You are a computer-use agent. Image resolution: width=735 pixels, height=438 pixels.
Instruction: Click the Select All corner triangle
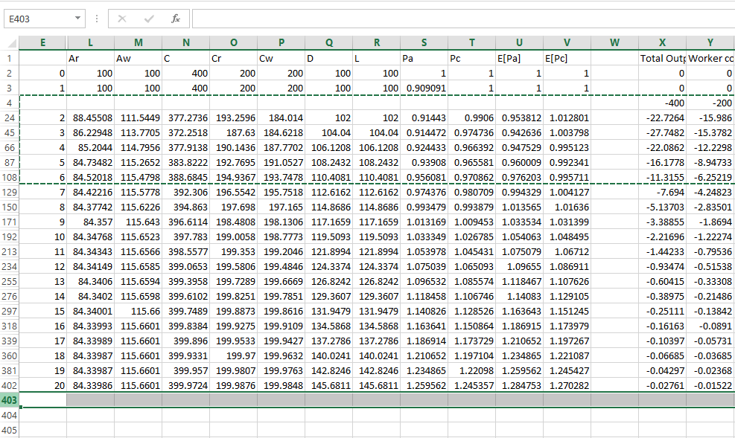pos(11,44)
